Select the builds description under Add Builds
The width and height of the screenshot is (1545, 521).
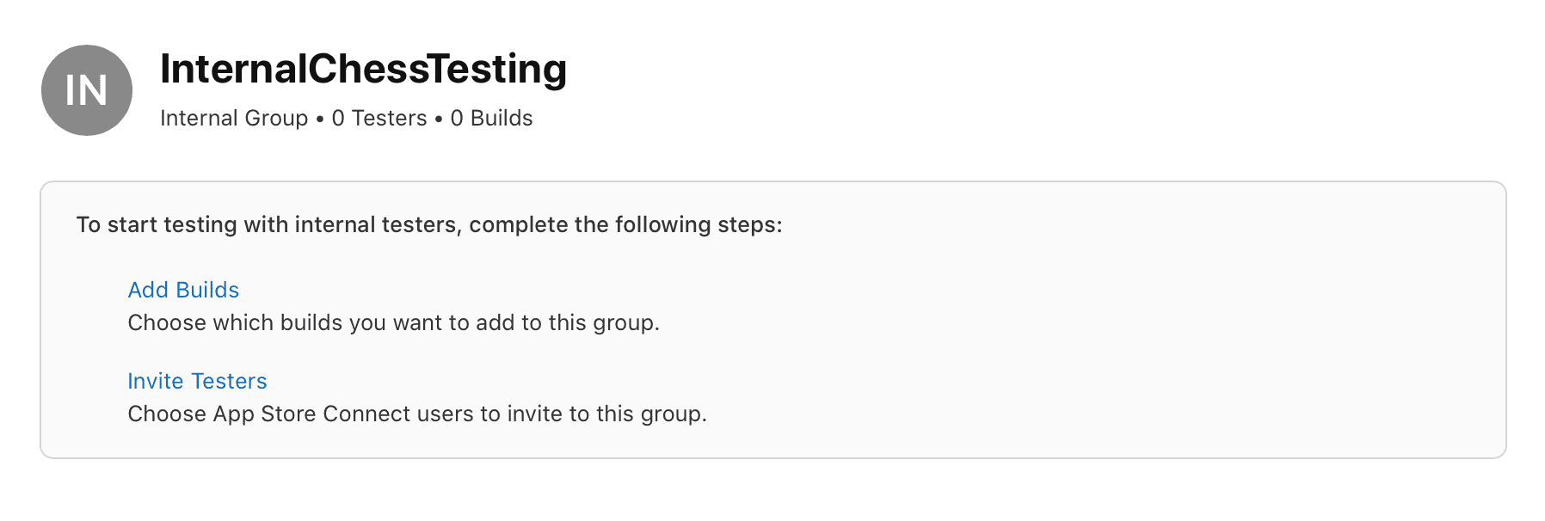pos(393,324)
